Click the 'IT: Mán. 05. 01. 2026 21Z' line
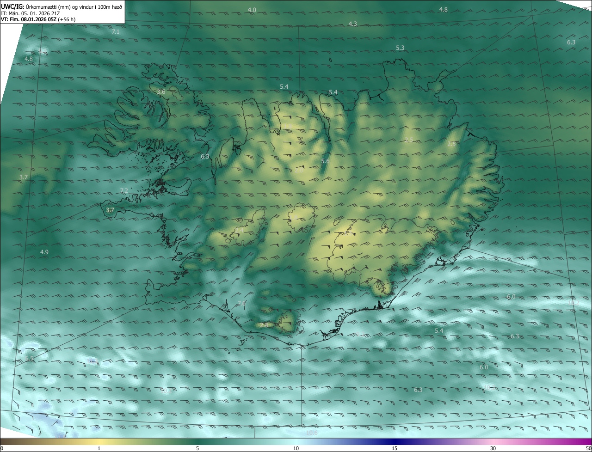592x452 pixels. click(30, 13)
